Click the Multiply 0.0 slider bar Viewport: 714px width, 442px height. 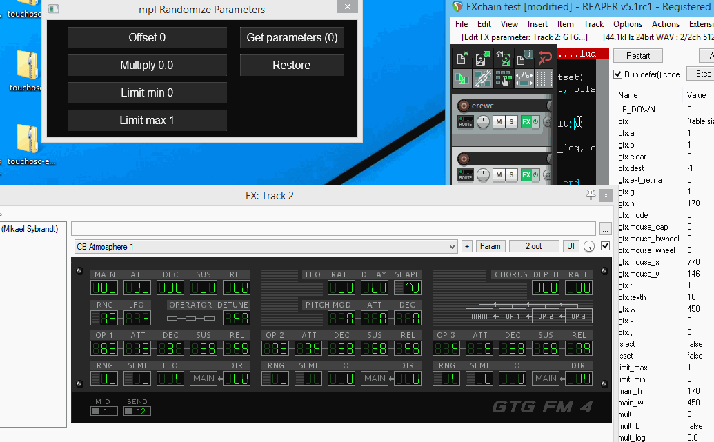click(x=147, y=65)
